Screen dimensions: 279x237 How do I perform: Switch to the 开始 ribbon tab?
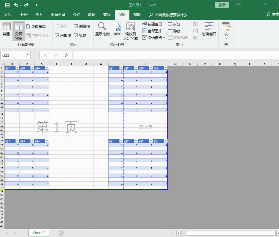click(24, 15)
